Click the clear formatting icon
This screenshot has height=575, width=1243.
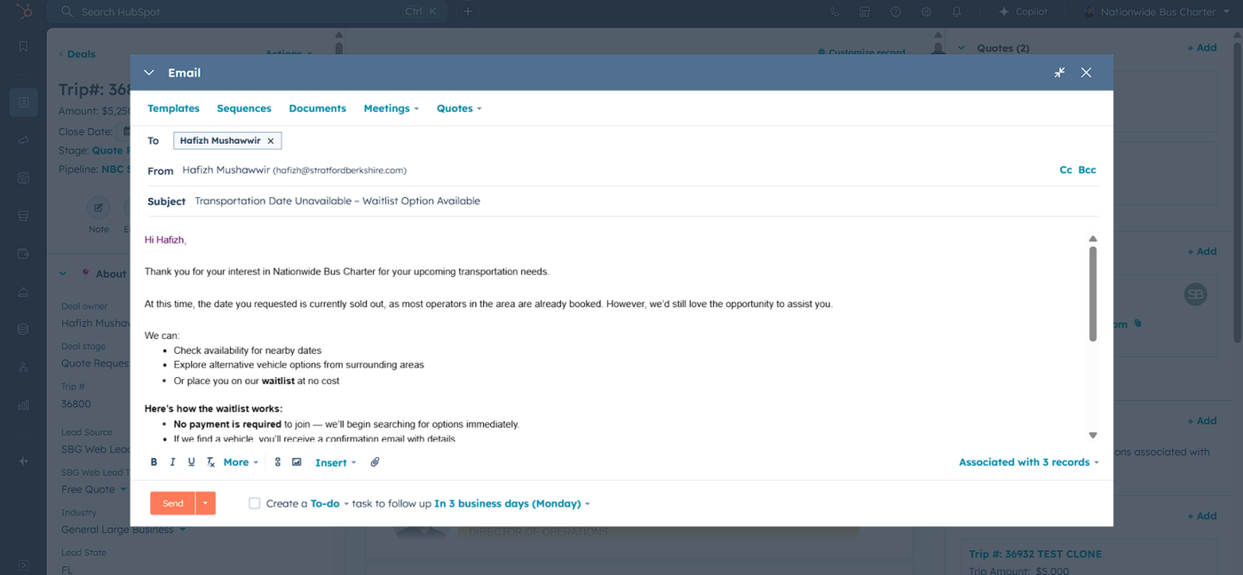tap(210, 462)
